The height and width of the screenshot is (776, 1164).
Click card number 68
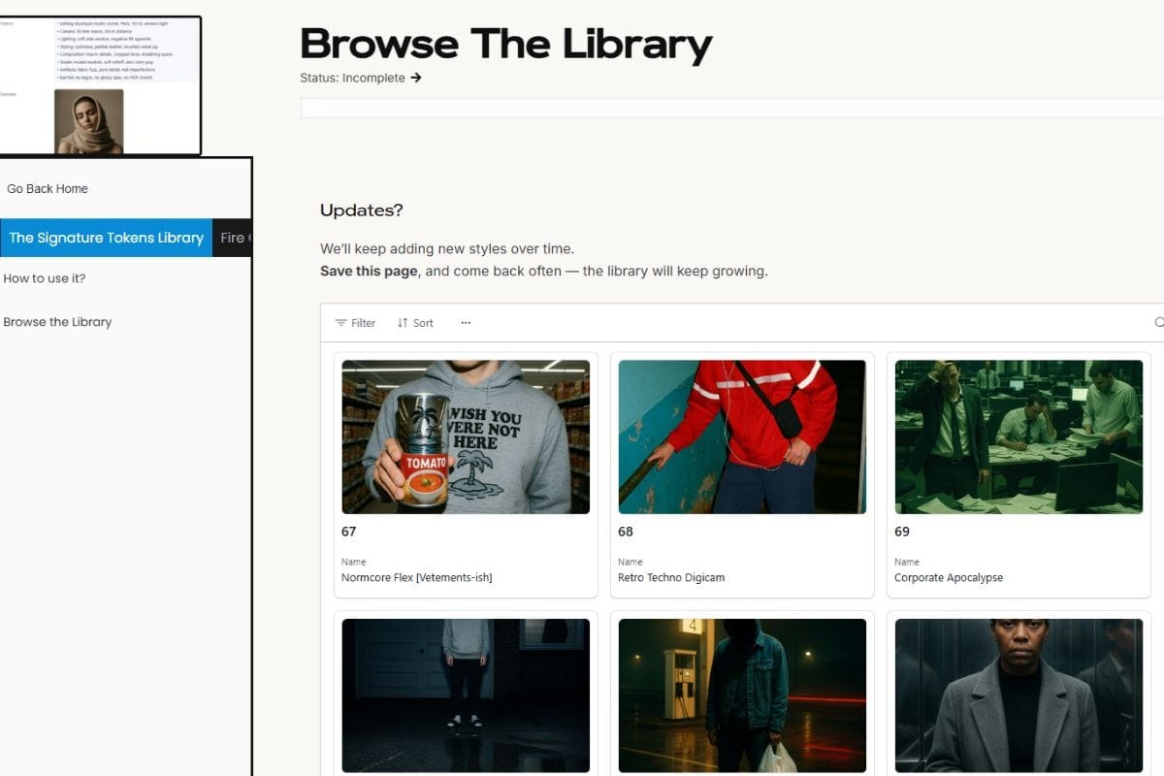[626, 532]
